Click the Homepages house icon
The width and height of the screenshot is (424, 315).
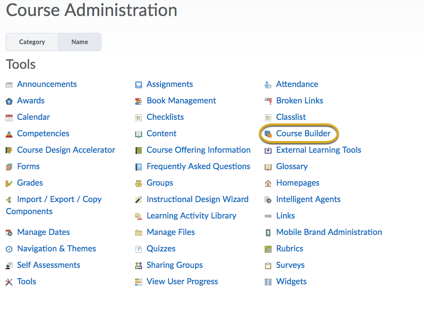coord(268,183)
